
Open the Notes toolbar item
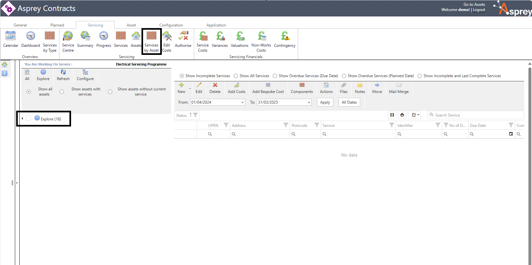360,88
